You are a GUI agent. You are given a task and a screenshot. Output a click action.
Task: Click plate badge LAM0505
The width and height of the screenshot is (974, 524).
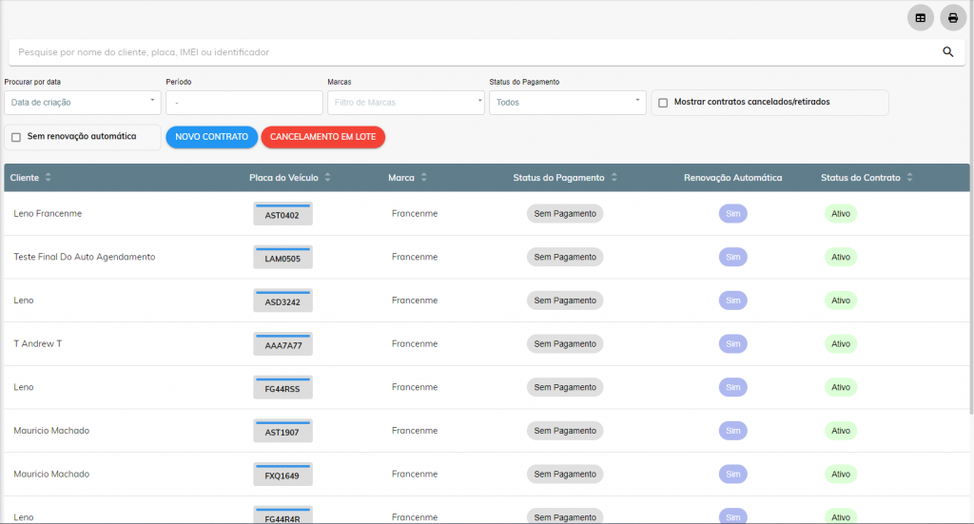[x=282, y=258]
